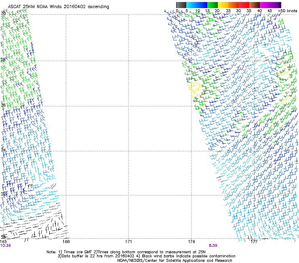Click the '40' legend scale label

pyautogui.click(x=259, y=11)
